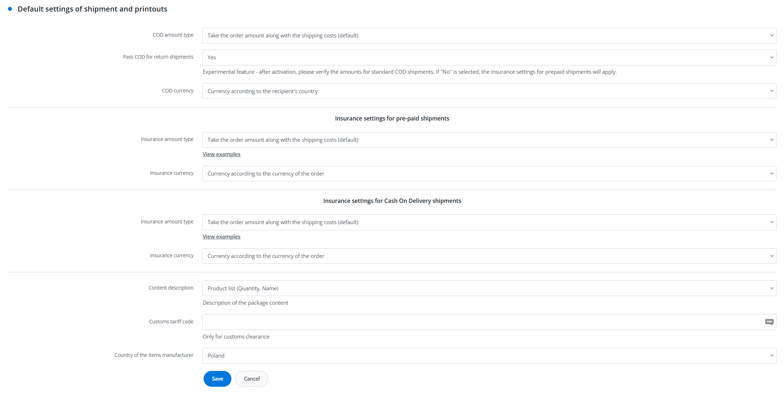Screen dimensions: 784x395
Task: Click the "COD amount type" label text
Action: click(x=173, y=35)
